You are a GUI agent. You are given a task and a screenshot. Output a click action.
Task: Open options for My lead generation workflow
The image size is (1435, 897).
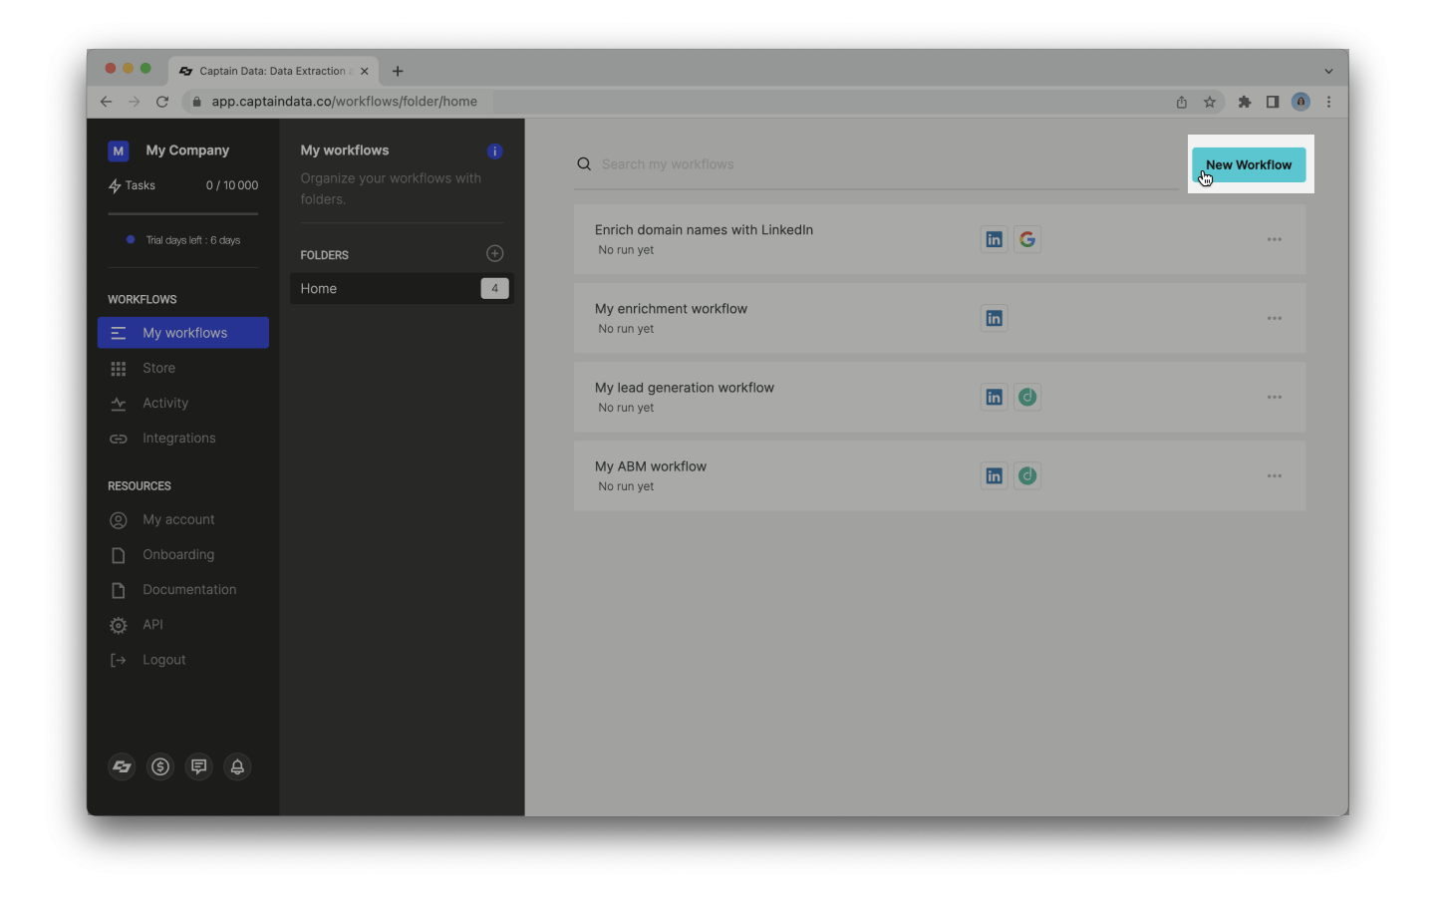pos(1275,397)
